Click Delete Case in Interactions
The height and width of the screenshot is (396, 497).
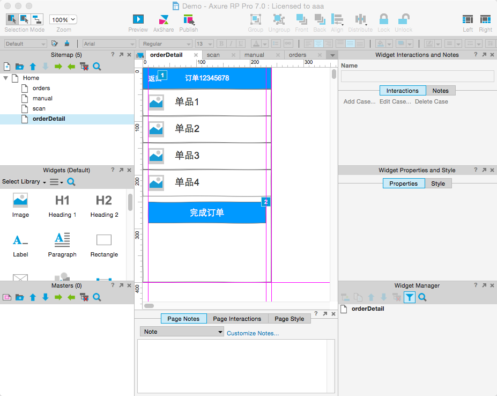click(x=432, y=101)
